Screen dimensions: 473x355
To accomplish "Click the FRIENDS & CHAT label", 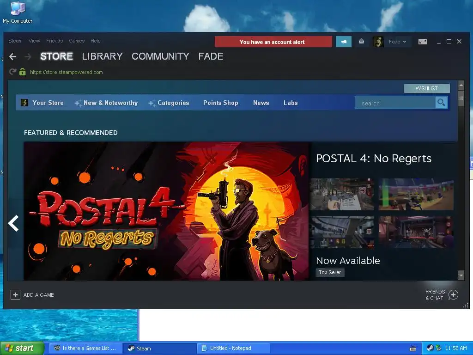I will click(435, 295).
